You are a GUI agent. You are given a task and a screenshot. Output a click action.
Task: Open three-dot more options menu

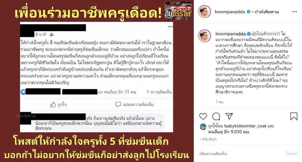pos(294,12)
